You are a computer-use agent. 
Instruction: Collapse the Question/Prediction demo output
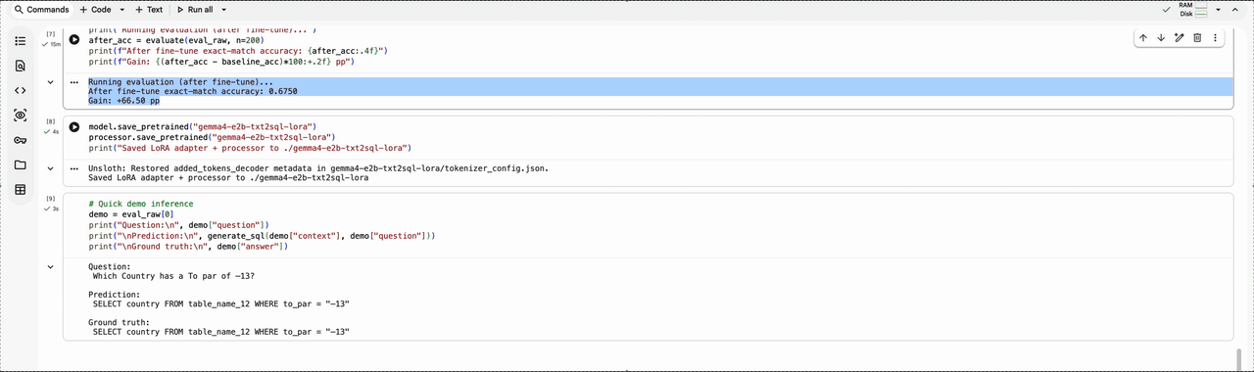coord(51,266)
